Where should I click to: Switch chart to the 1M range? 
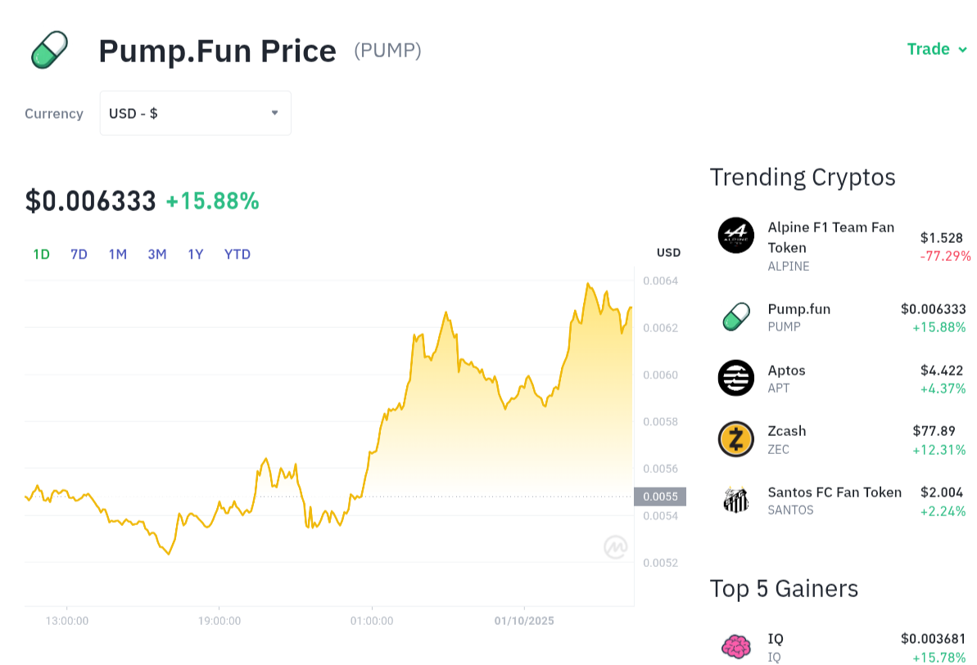(x=118, y=254)
